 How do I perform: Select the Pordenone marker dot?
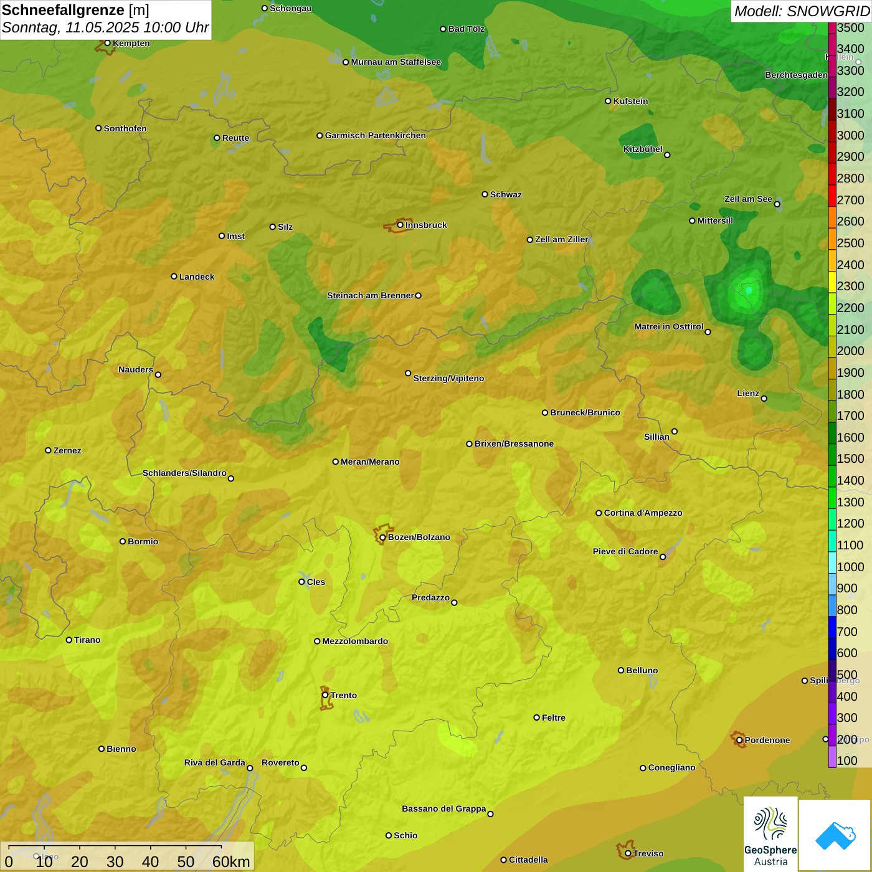(x=739, y=741)
